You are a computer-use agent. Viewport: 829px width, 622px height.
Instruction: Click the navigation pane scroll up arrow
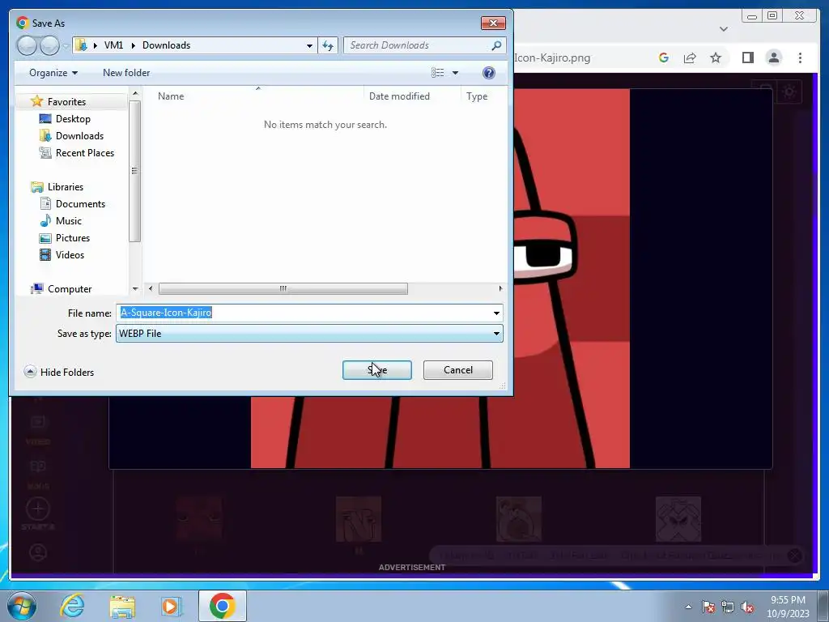135,94
